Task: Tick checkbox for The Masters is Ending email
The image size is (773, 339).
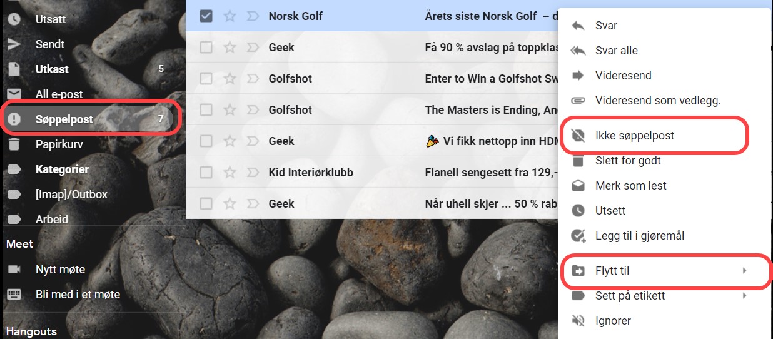Action: 206,110
